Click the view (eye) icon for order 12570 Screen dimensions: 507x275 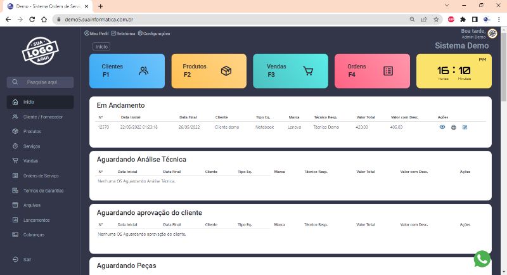pos(442,127)
